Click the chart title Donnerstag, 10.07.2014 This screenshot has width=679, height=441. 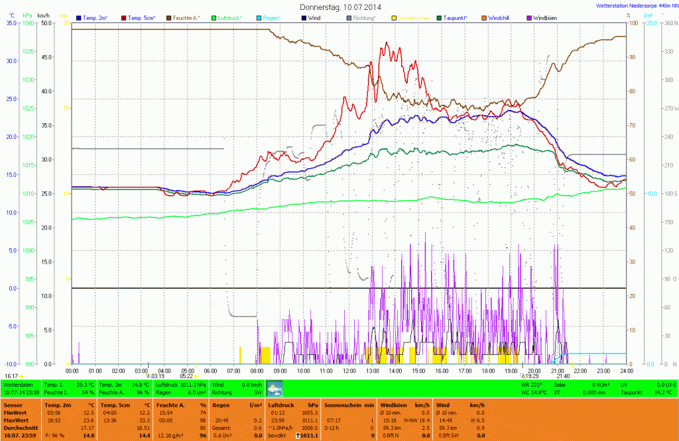click(340, 7)
